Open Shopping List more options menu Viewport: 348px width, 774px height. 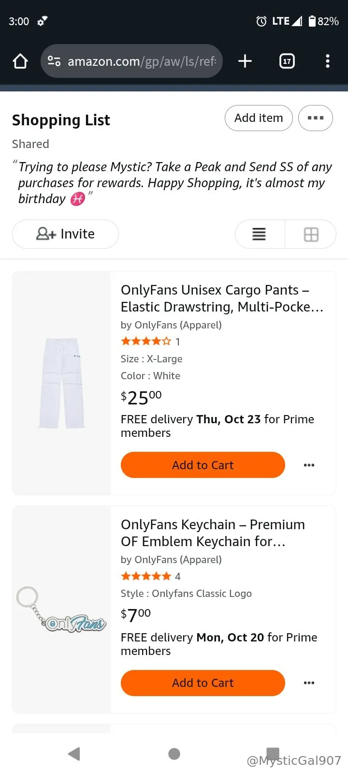pyautogui.click(x=316, y=118)
